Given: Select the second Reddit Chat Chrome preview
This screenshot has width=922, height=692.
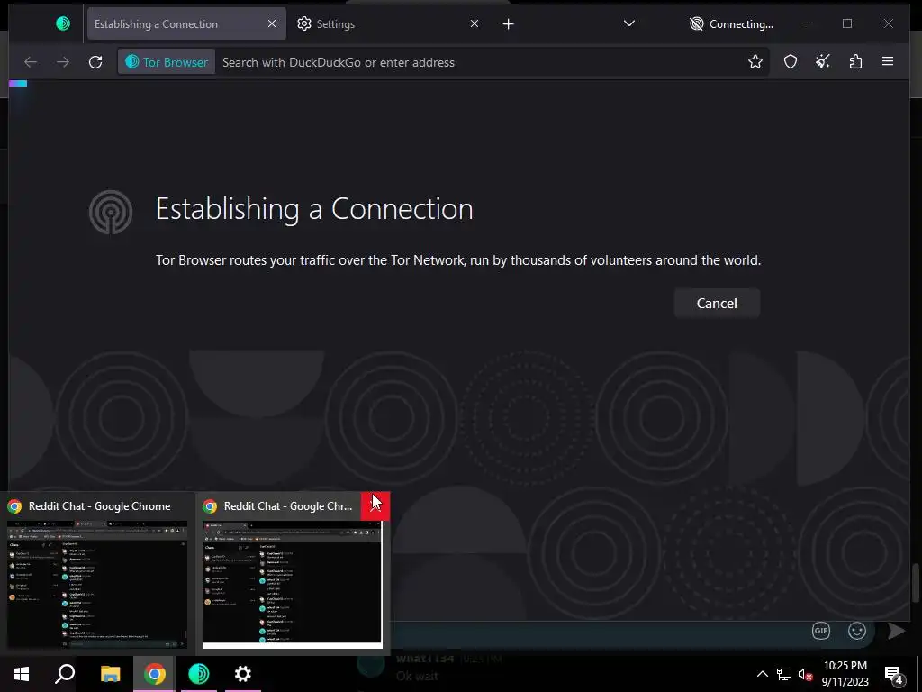Looking at the screenshot, I should [293, 574].
